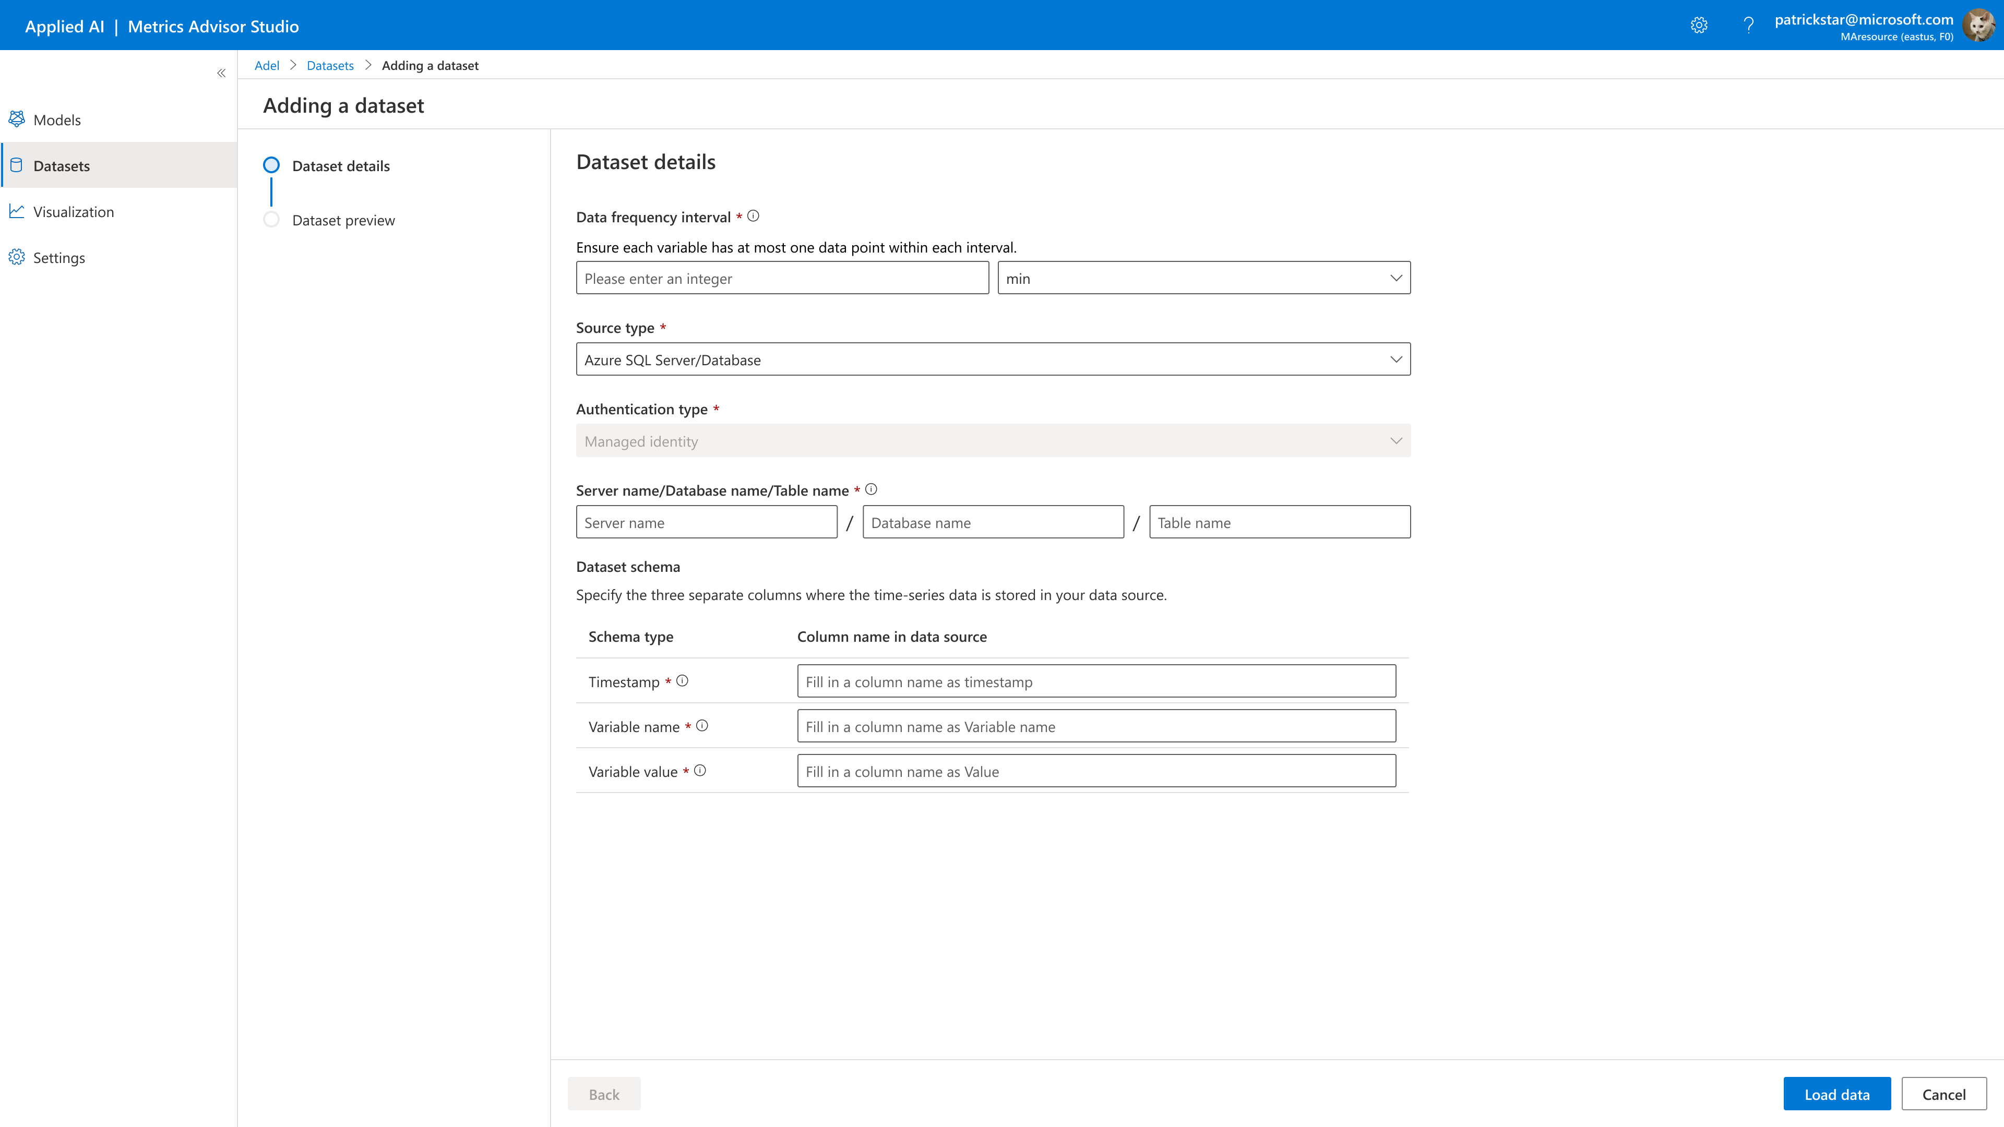Open Settings in the left sidebar

point(59,257)
